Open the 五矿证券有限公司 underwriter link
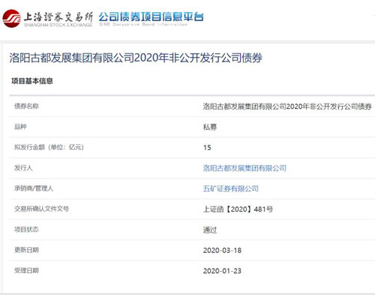Screen dimensions: 375x295 230,188
